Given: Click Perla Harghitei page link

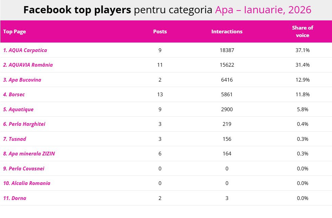Looking at the screenshot, I should click(x=24, y=124).
